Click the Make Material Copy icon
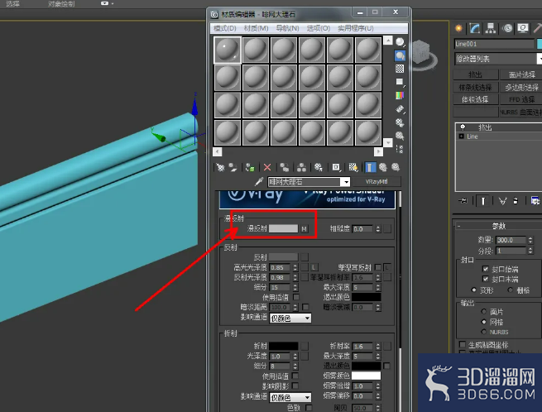The image size is (542, 412). 284,168
